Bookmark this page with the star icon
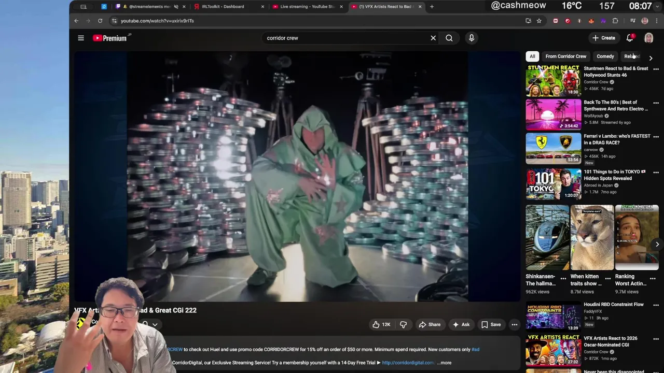Image resolution: width=664 pixels, height=373 pixels. tap(539, 21)
